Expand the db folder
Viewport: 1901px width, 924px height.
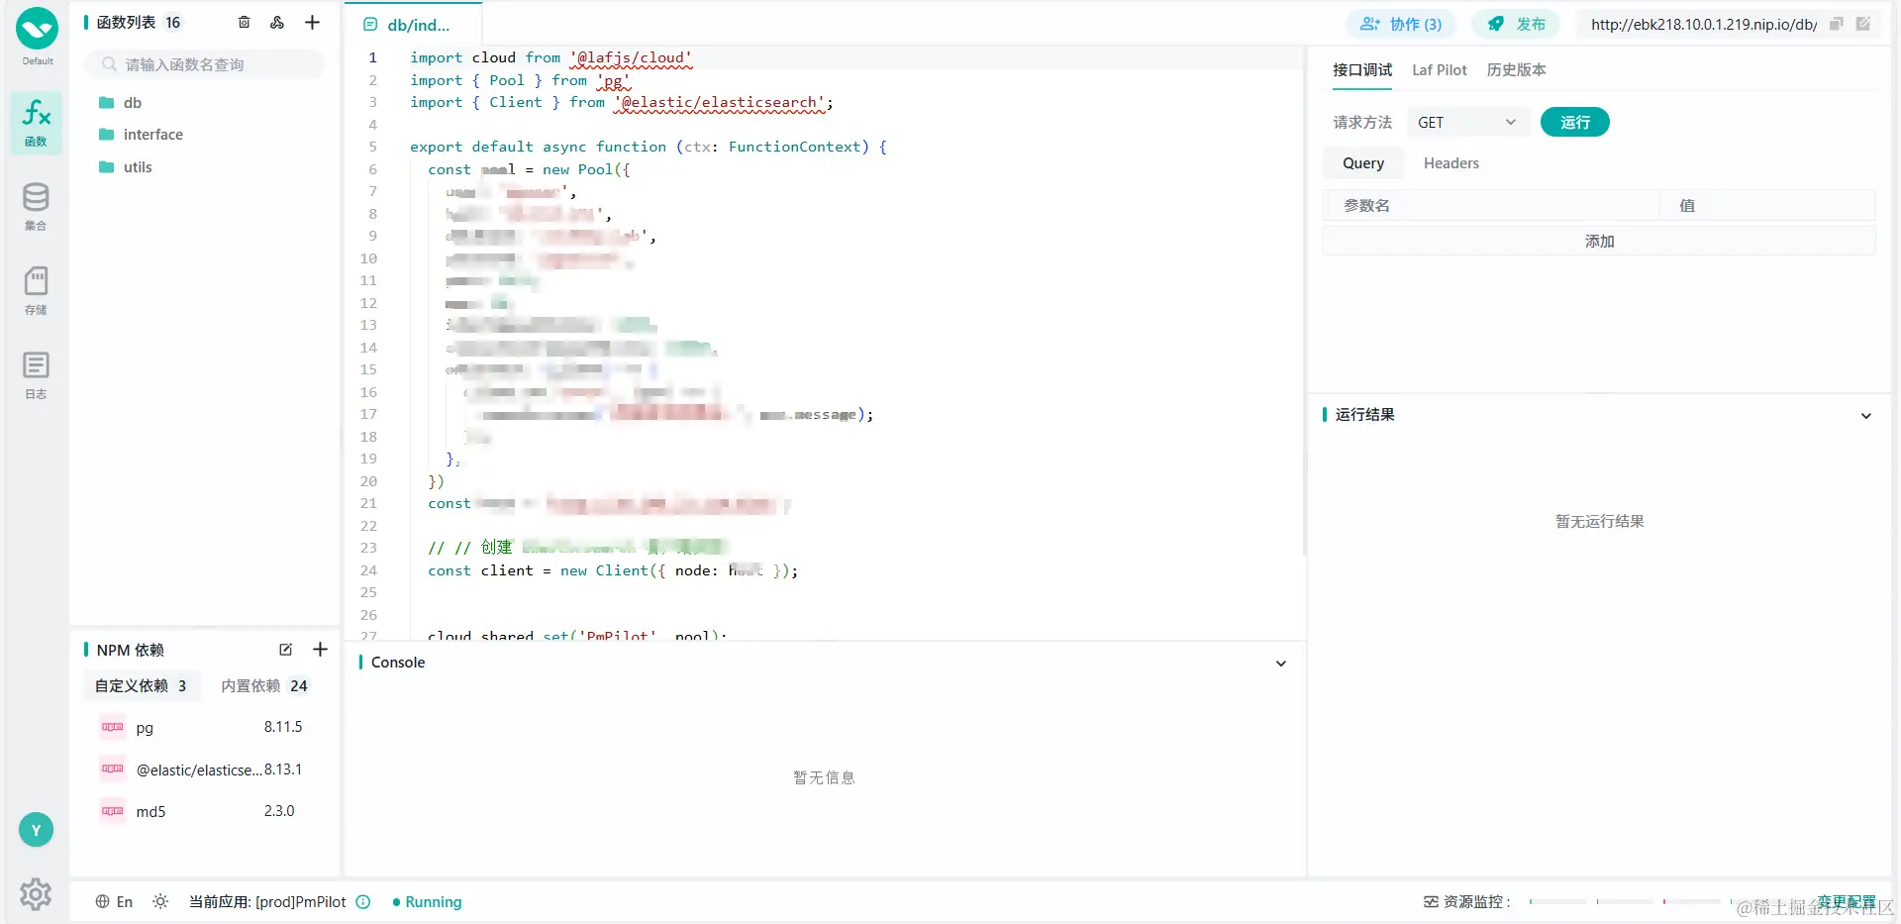click(x=133, y=103)
